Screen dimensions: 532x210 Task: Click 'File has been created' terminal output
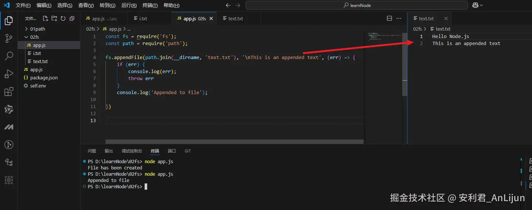coord(115,168)
